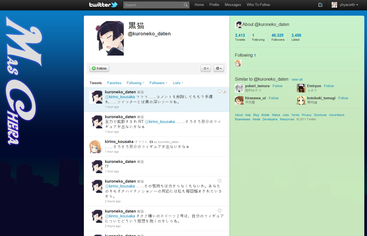Image resolution: width=367 pixels, height=236 pixels.
Task: Open the Help footer link
Action: click(248, 115)
